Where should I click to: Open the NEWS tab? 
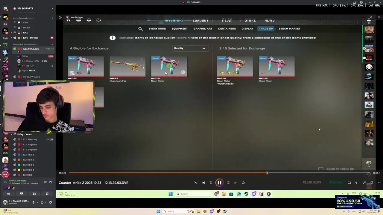point(270,20)
